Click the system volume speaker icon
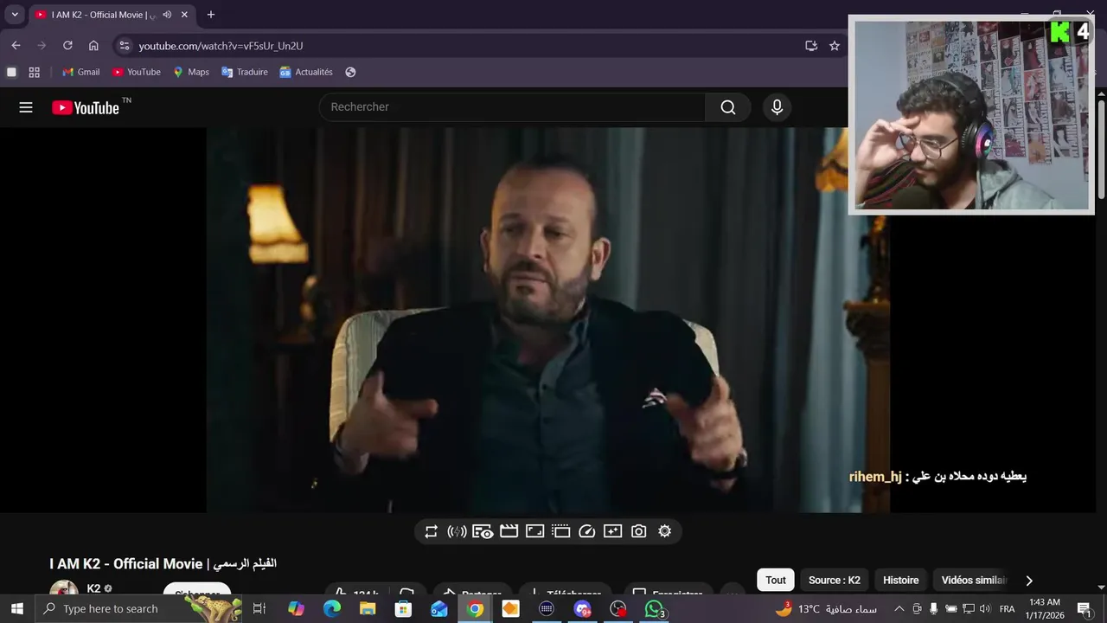1107x623 pixels. (x=986, y=609)
